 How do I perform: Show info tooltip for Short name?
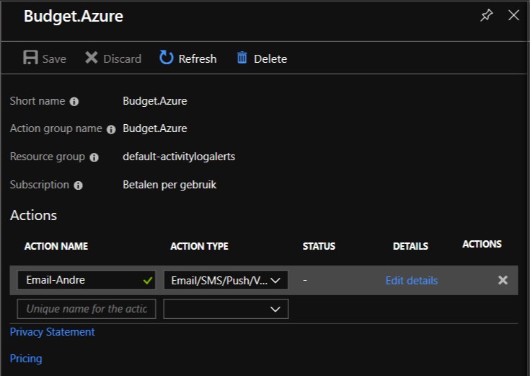[x=74, y=102]
